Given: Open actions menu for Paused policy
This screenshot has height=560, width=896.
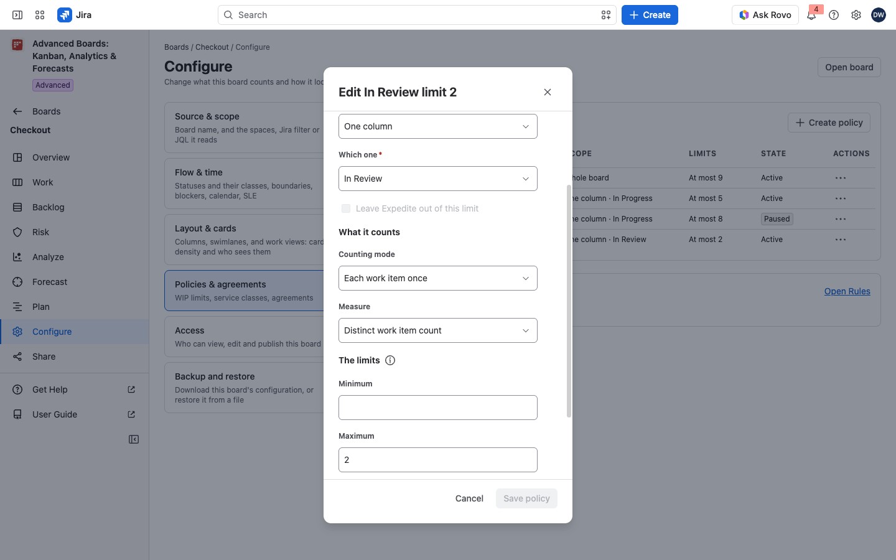Looking at the screenshot, I should 841,219.
